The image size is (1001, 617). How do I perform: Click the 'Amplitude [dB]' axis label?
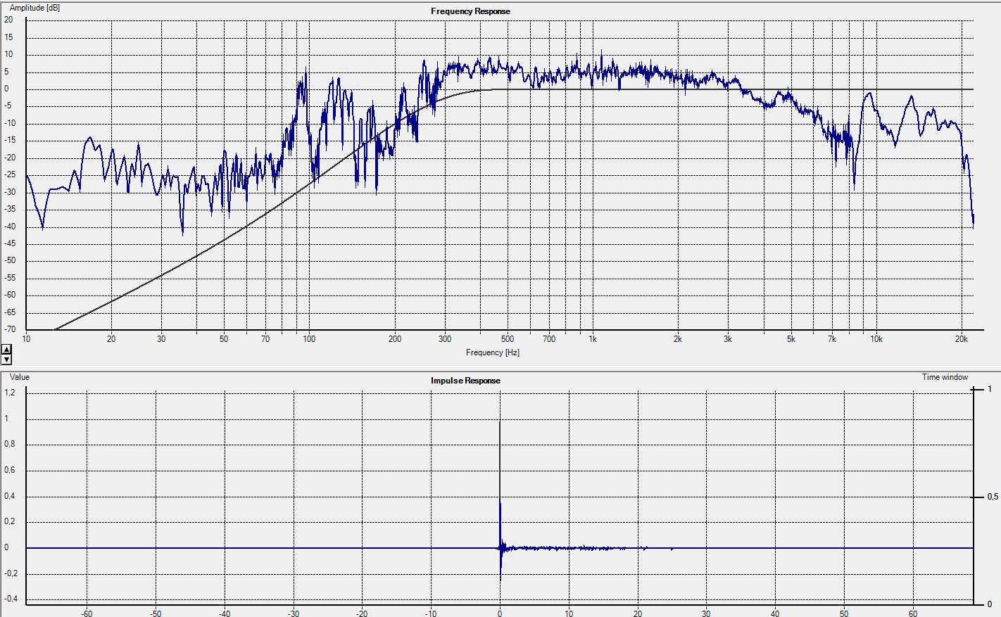point(34,8)
